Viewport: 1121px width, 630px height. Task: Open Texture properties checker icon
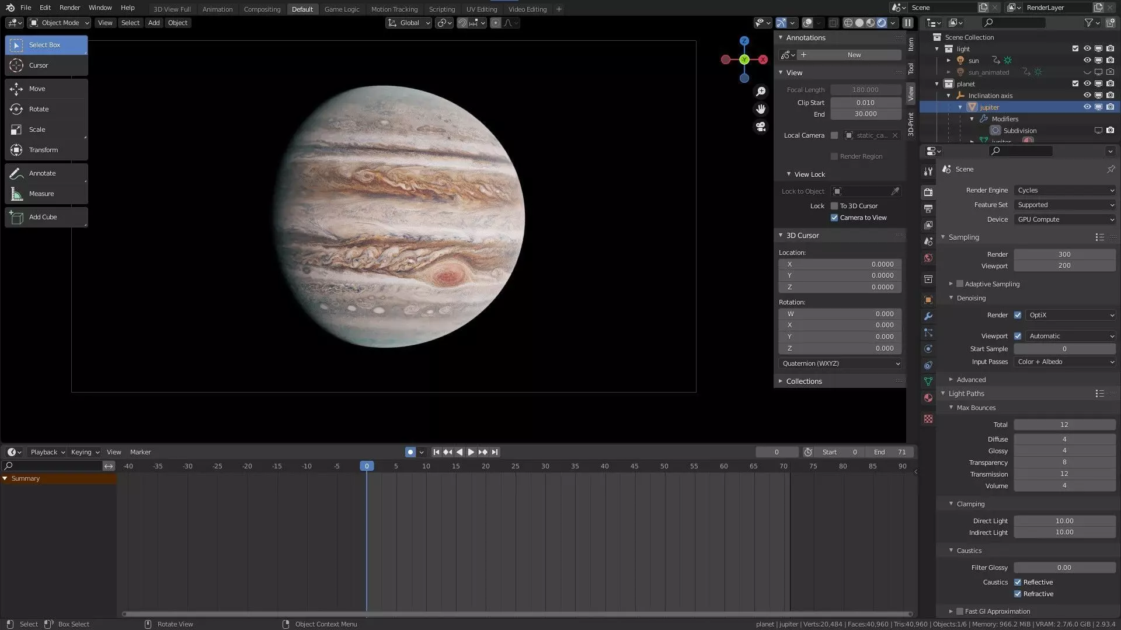928,419
